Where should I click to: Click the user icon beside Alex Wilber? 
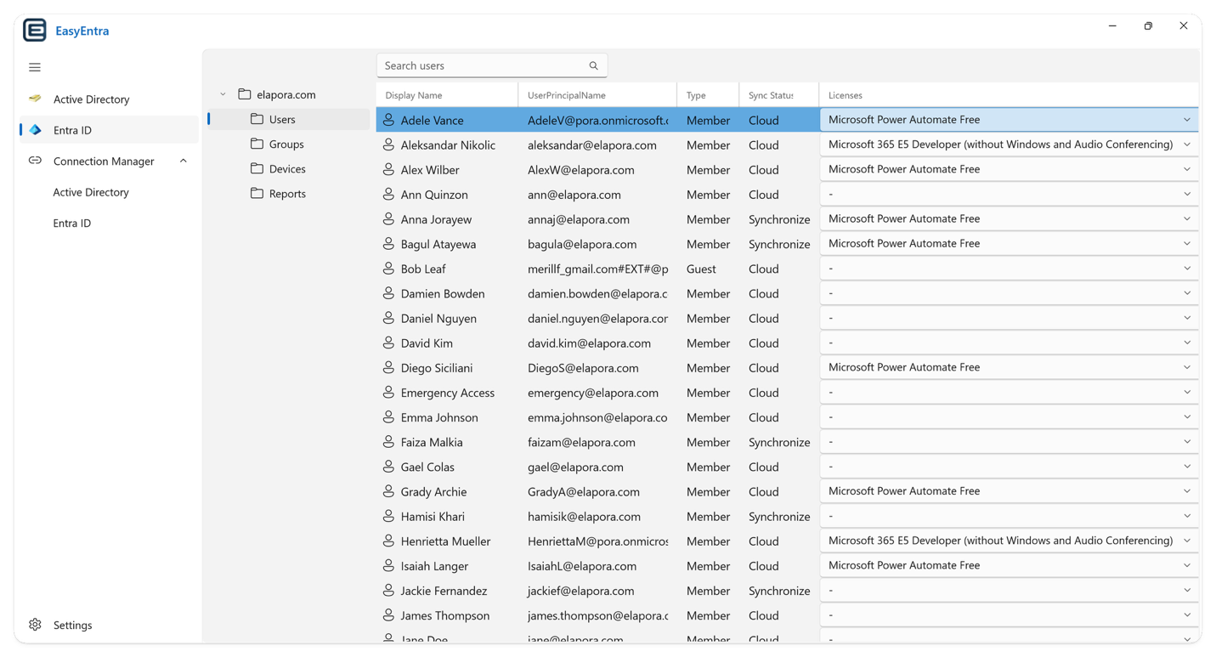click(x=388, y=169)
